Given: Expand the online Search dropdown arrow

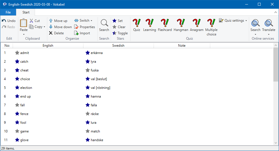Looking at the screenshot, I should [x=255, y=34].
